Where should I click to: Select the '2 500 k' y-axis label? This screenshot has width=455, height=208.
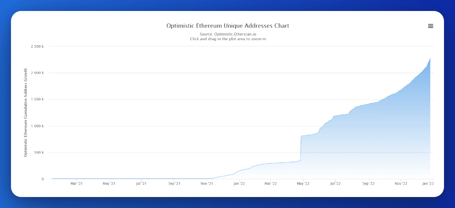pos(37,46)
